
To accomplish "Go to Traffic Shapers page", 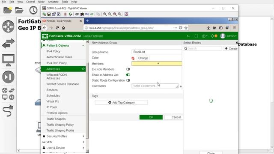I will click(56, 119).
